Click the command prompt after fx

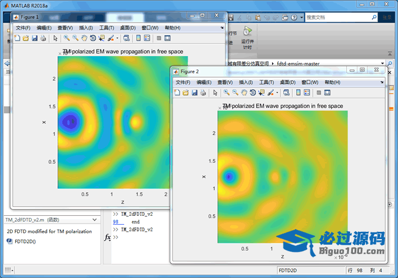[x=116, y=237]
